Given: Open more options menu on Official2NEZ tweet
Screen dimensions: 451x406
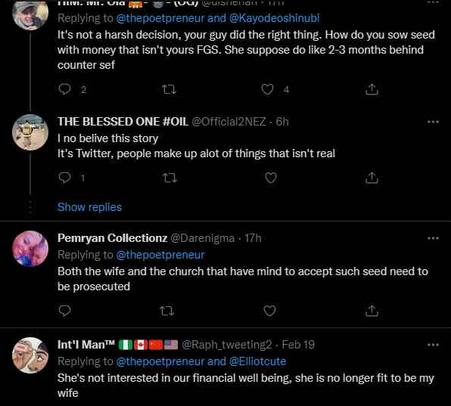Looking at the screenshot, I should [x=433, y=122].
